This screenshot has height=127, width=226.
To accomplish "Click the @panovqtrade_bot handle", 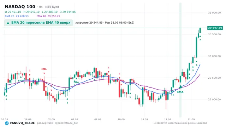I will point(66,123).
